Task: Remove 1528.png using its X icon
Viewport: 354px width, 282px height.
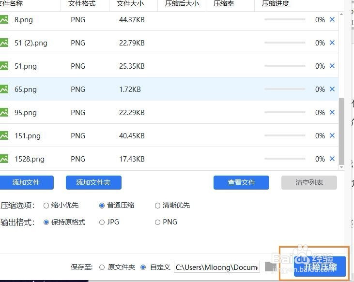Action: tap(332, 159)
